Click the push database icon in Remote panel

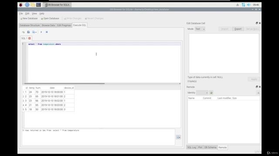258,92
